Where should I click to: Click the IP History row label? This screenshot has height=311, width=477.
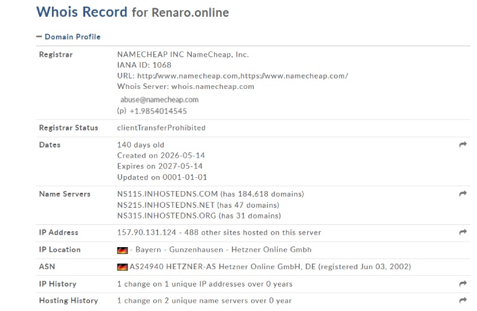pyautogui.click(x=57, y=284)
